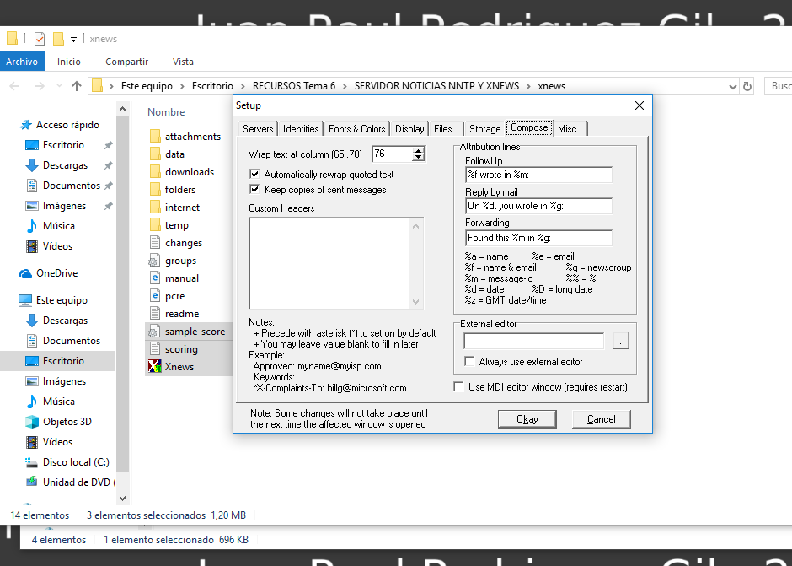The width and height of the screenshot is (792, 566).
Task: Open Acceso rápido star icon in sidebar
Action: (x=26, y=125)
